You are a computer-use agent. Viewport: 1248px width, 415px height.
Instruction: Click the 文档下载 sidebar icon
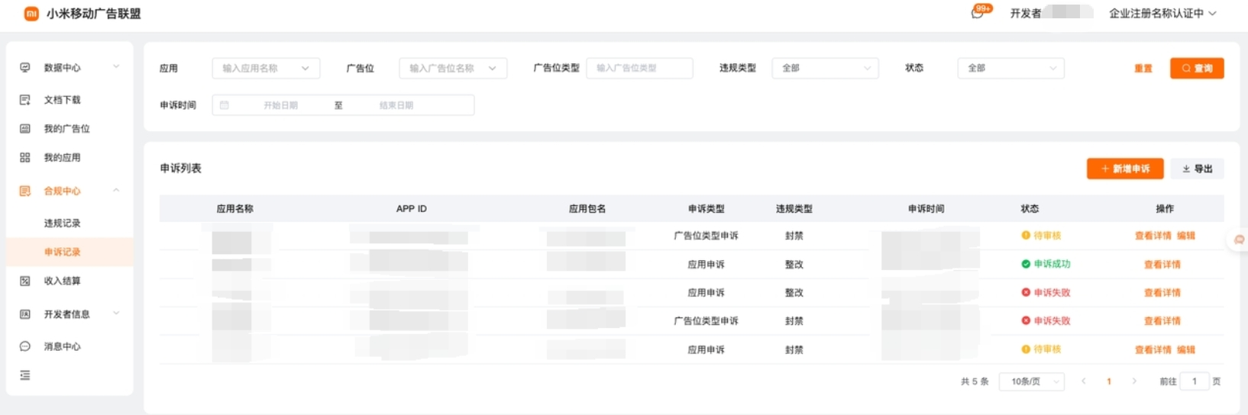coord(25,100)
